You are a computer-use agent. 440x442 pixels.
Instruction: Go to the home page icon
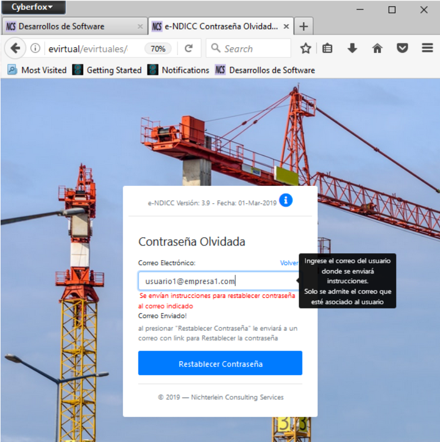click(377, 48)
